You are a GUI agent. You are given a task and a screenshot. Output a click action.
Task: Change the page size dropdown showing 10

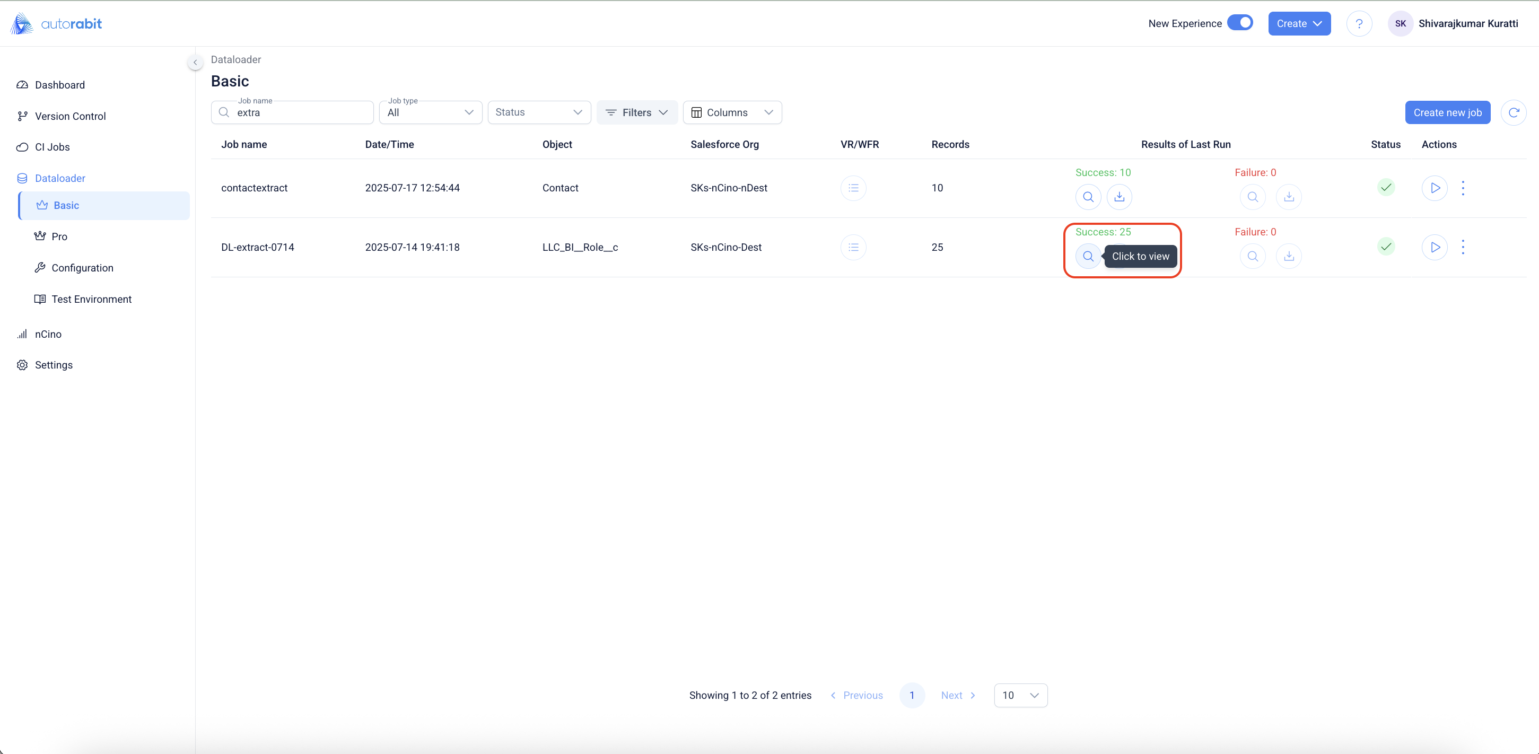(x=1020, y=695)
